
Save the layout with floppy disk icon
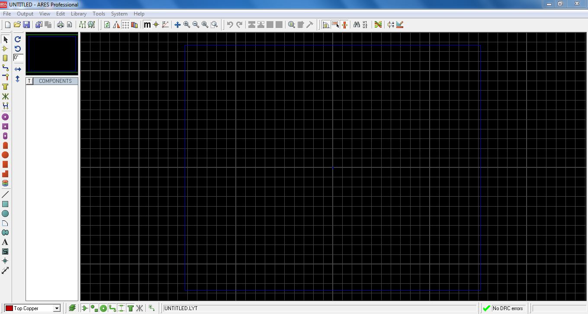click(26, 25)
